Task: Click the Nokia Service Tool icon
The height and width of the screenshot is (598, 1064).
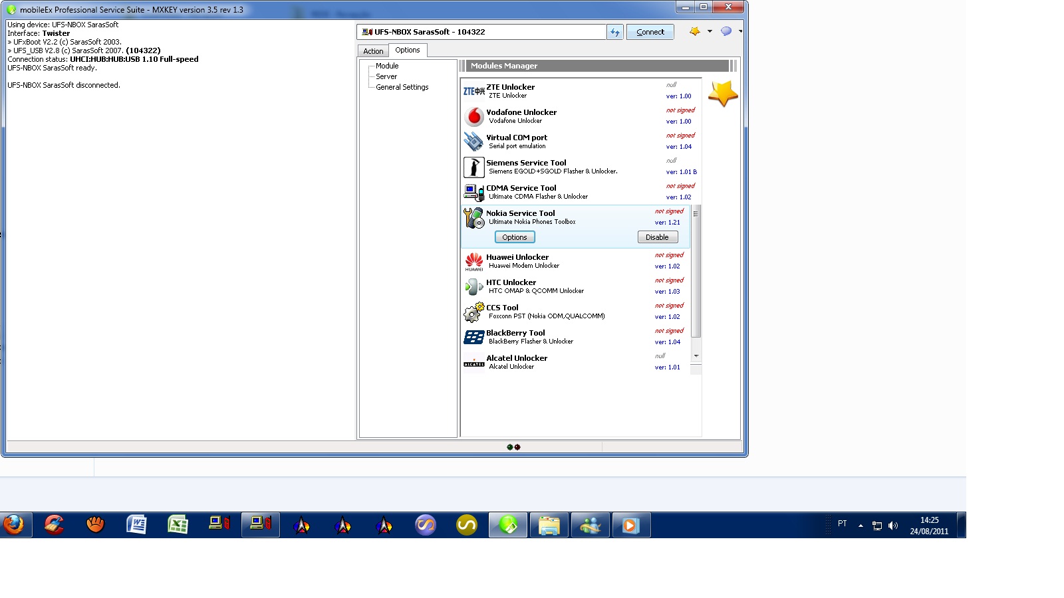Action: pyautogui.click(x=473, y=217)
